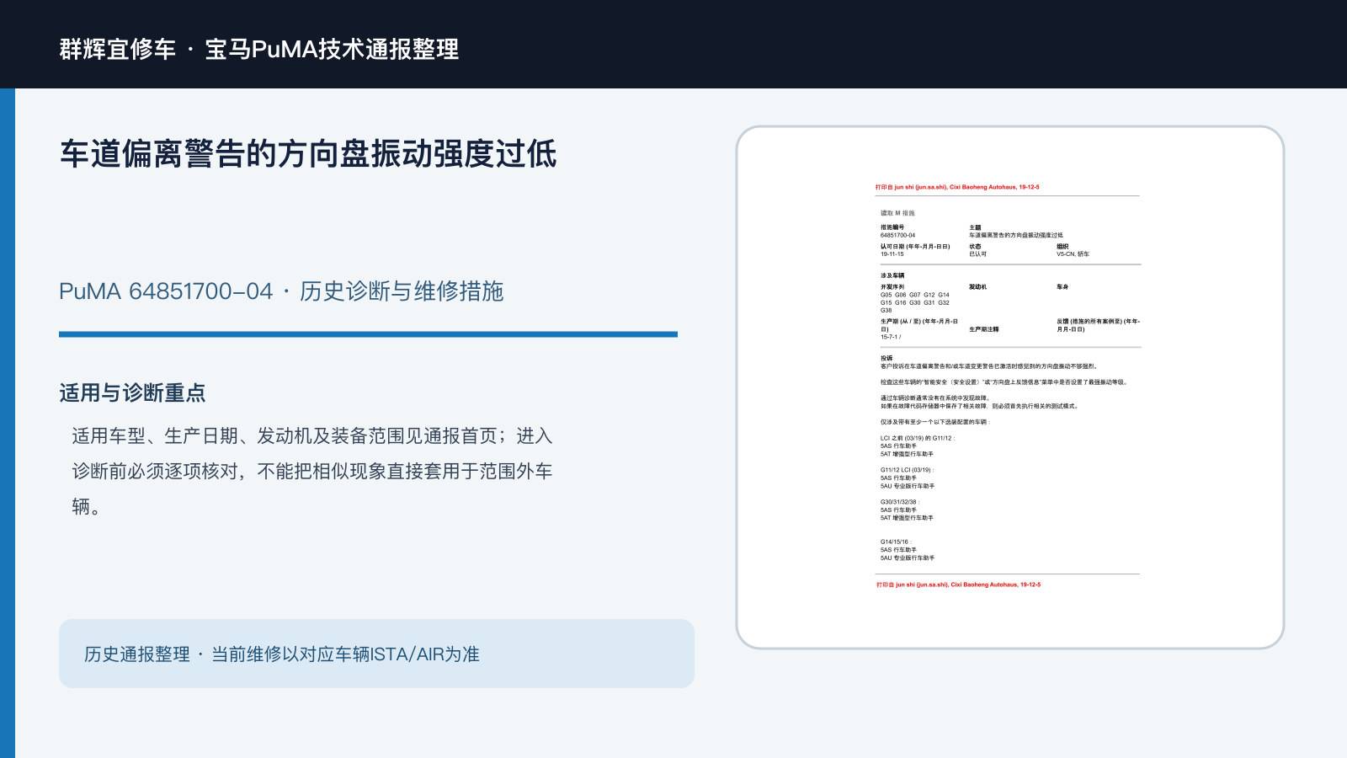Screen dimensions: 1347x758
Task: Click the G11/12 LCI (03/19) equipment entry
Action: pyautogui.click(x=908, y=478)
